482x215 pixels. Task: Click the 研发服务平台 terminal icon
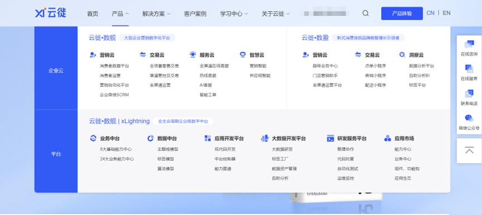tap(330, 138)
